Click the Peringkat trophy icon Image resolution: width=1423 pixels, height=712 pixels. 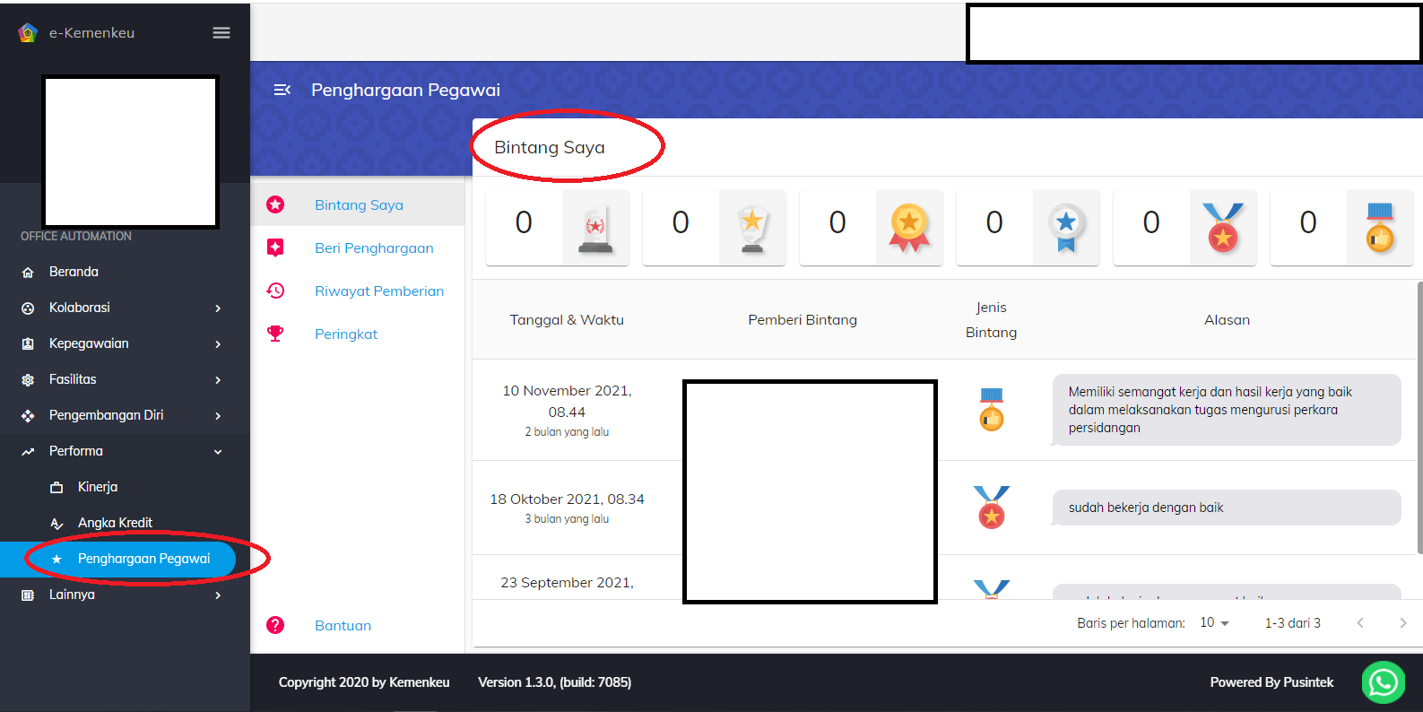(x=275, y=334)
